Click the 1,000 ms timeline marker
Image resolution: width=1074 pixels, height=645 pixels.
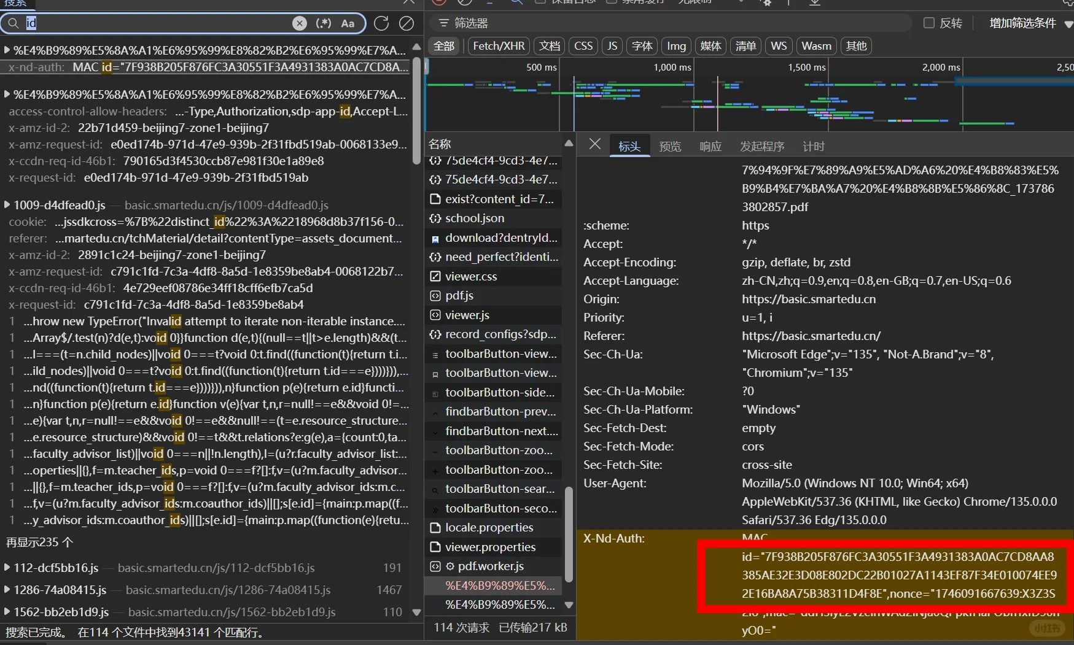point(672,68)
